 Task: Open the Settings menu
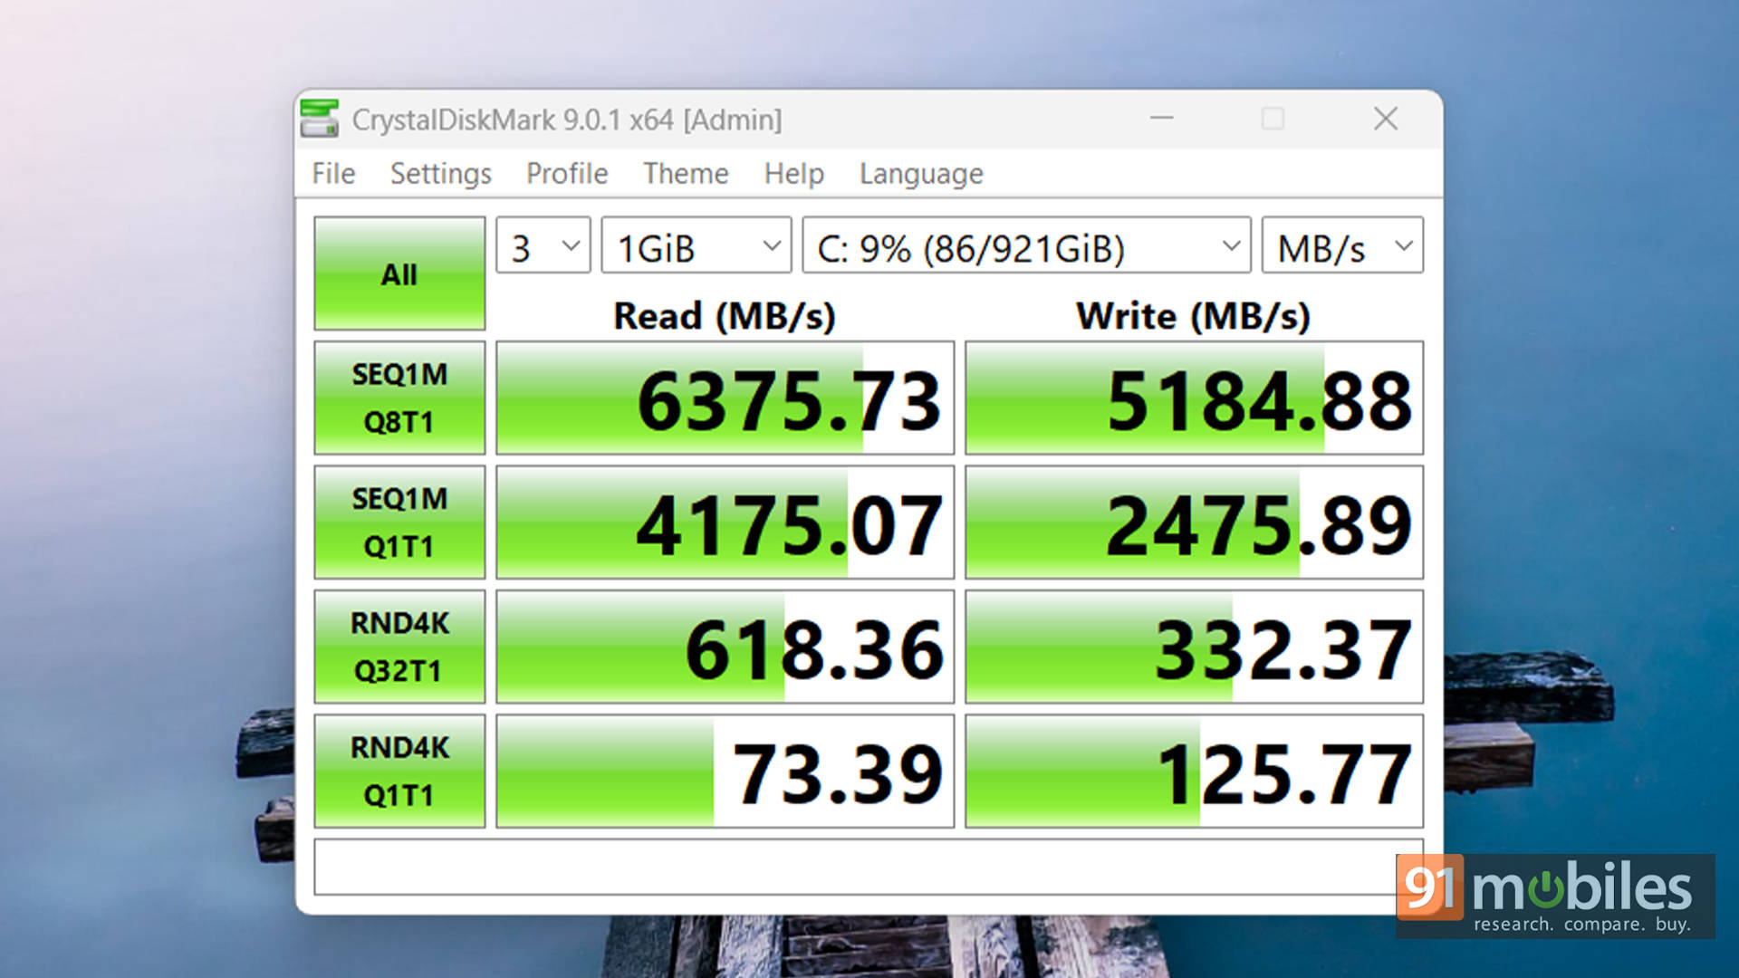[x=440, y=173]
